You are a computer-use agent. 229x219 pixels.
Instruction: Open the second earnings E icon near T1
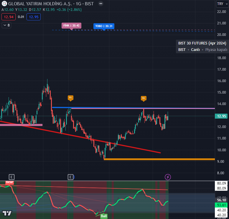(x=70, y=177)
